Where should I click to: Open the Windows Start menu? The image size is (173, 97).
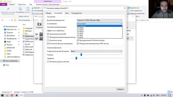pos(2,95)
